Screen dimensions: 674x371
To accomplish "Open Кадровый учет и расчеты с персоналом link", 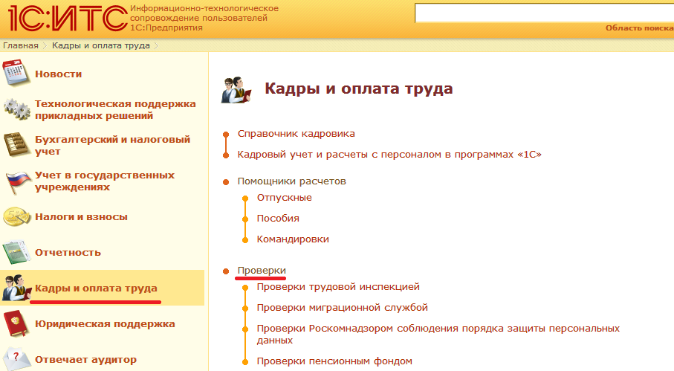I will coord(389,155).
